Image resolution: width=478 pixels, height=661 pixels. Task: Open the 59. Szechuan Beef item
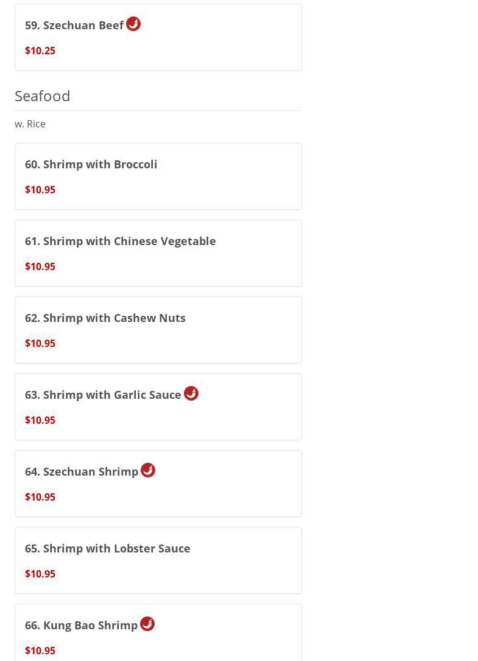(74, 25)
